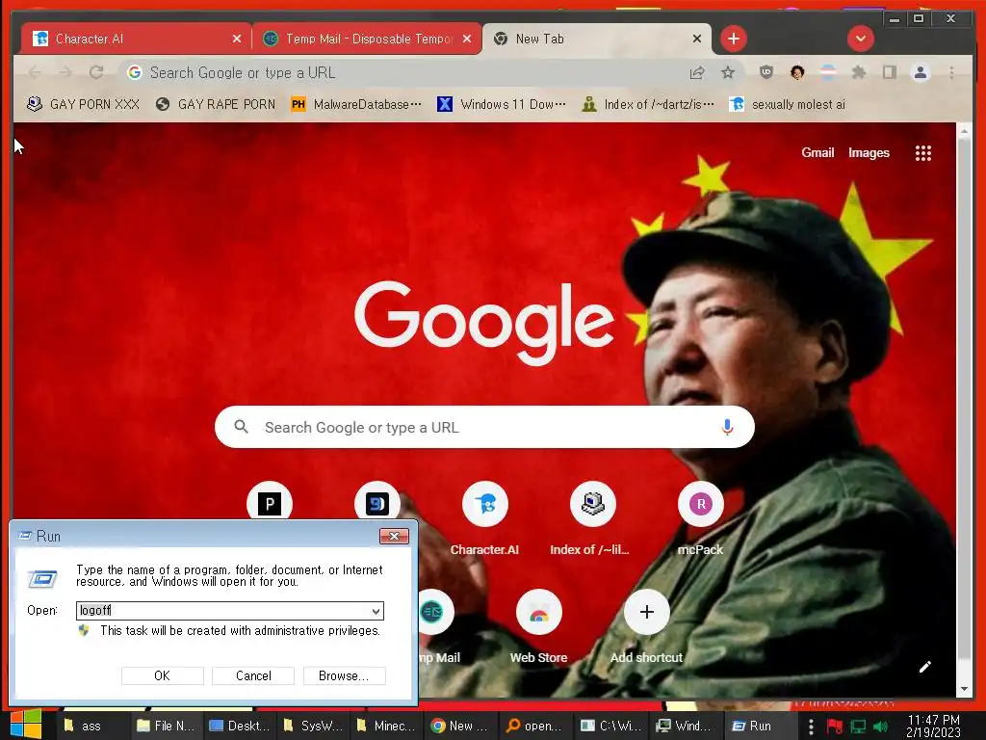Click the Chrome back arrow button
986x740 pixels.
[x=36, y=73]
